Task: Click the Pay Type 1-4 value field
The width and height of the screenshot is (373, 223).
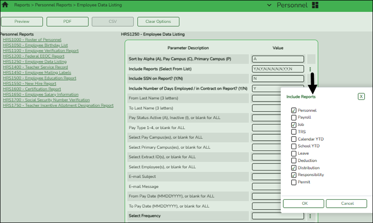Action: pyautogui.click(x=266, y=128)
